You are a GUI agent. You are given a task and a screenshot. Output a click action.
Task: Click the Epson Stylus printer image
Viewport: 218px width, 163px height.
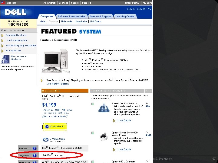coord(104,137)
